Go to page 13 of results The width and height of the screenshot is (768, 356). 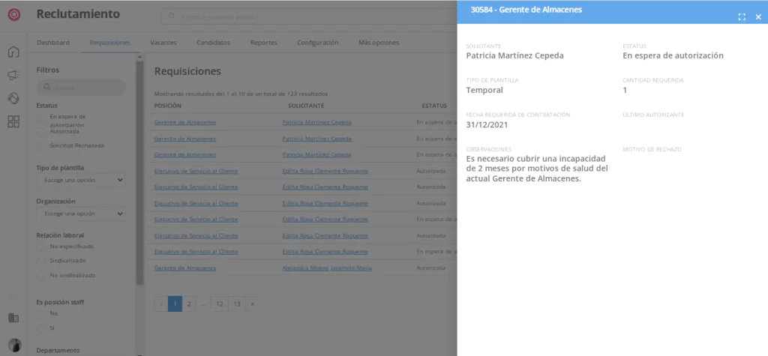tap(236, 304)
